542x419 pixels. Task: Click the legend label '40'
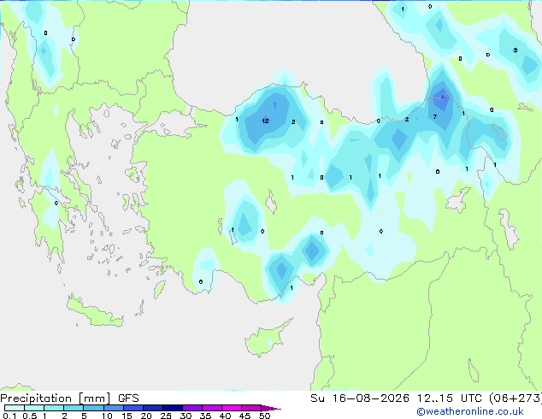225,416
